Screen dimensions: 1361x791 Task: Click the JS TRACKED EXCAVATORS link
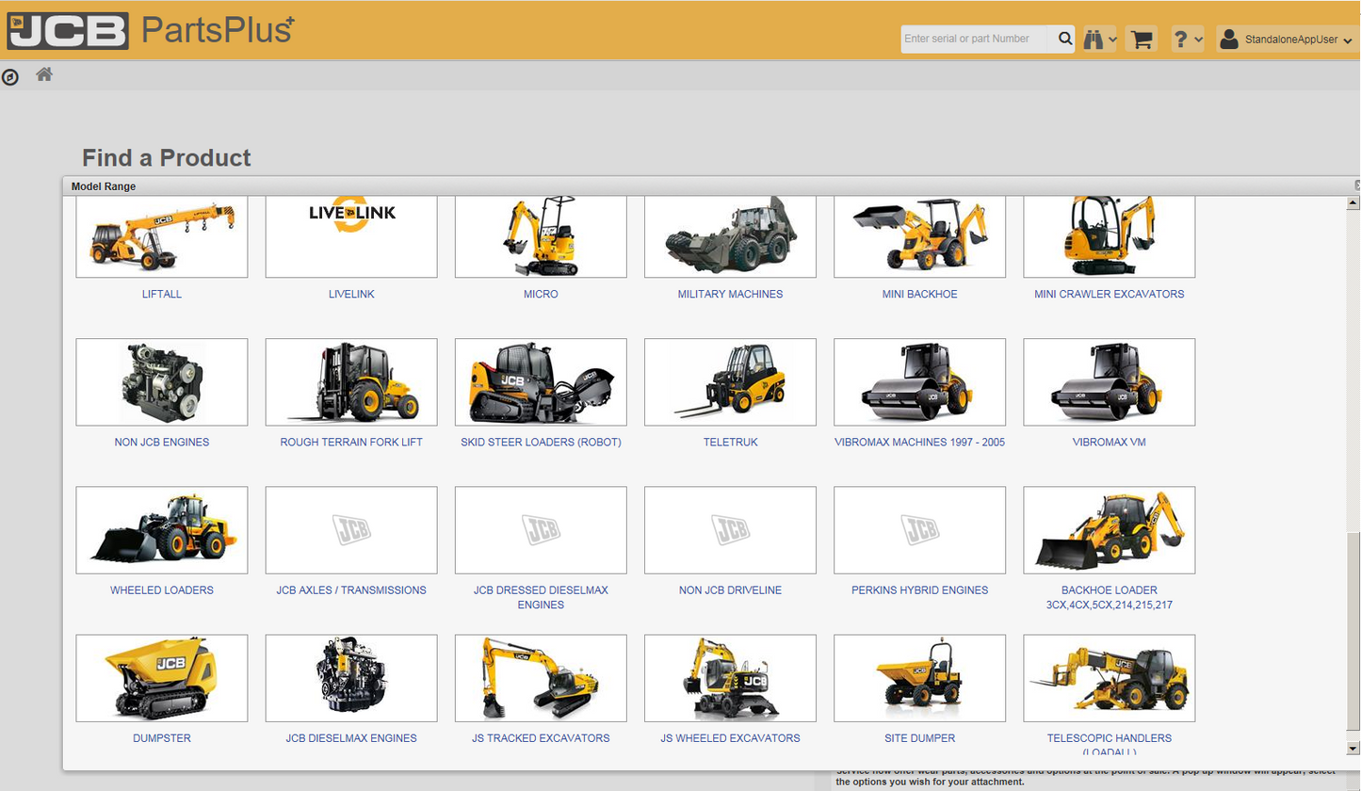point(541,738)
